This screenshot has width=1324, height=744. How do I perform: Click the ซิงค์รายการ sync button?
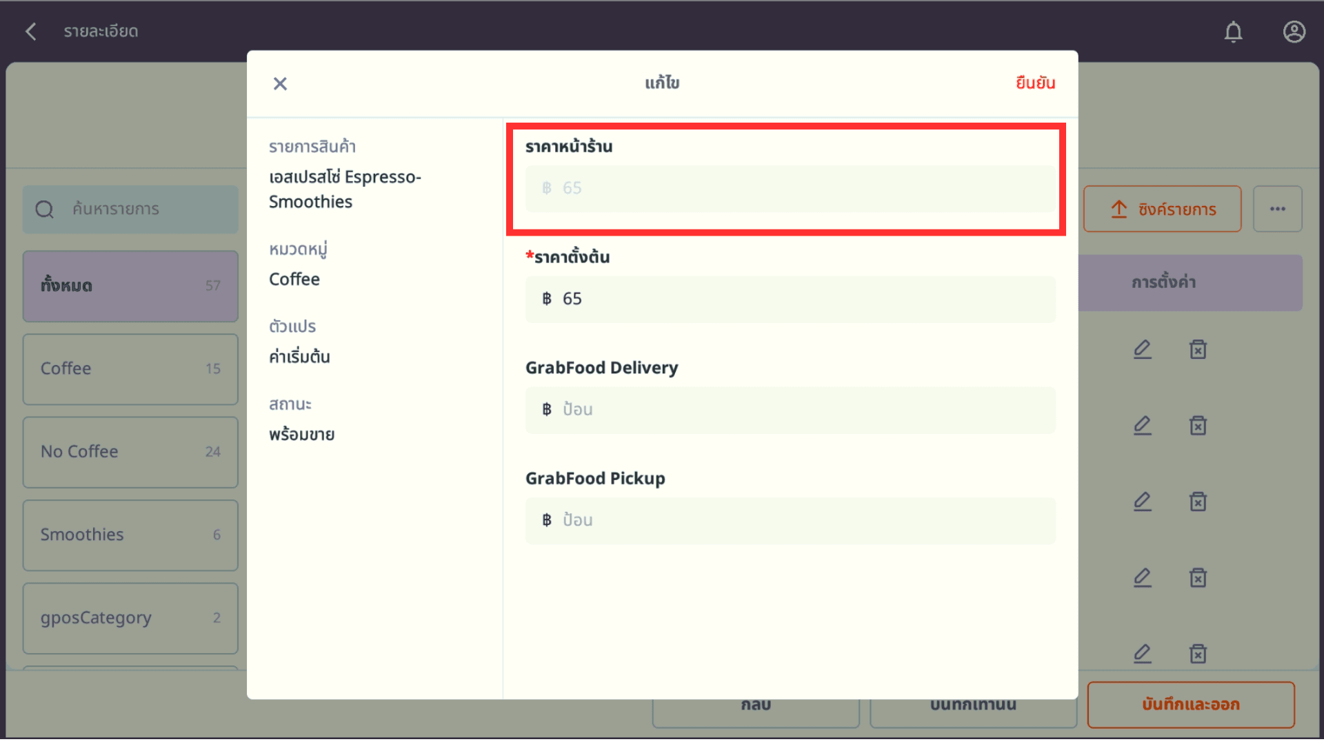1162,209
